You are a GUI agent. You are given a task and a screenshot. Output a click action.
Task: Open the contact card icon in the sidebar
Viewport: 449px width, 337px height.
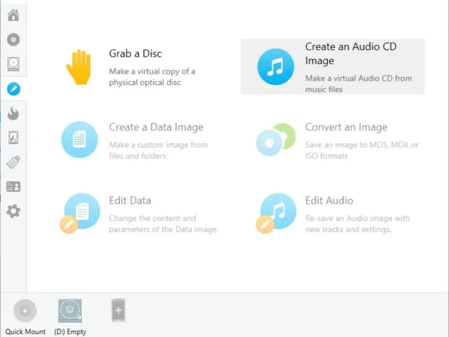pyautogui.click(x=13, y=187)
